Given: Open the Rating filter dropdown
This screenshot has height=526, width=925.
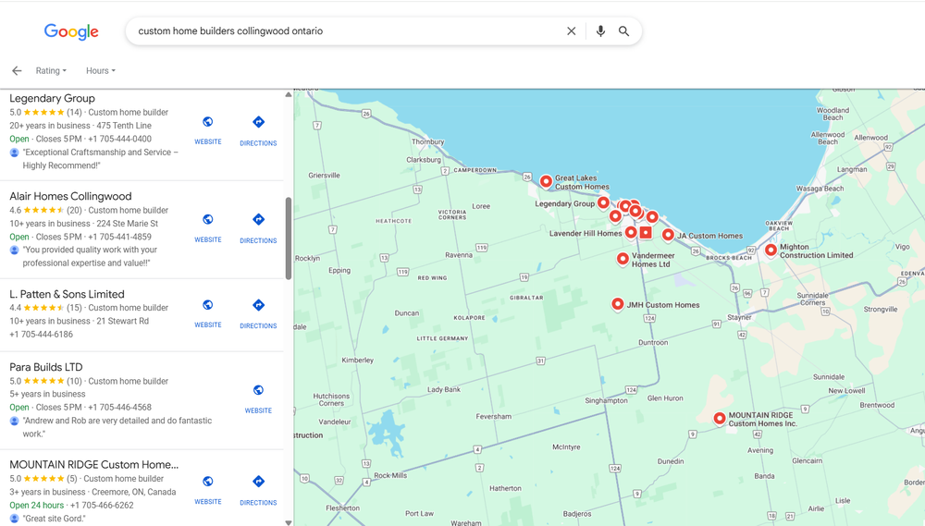Looking at the screenshot, I should click(51, 71).
